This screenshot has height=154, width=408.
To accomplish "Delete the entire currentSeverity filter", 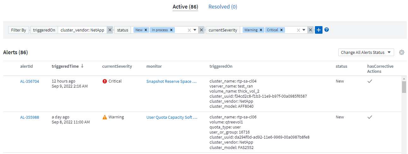I will [x=310, y=30].
